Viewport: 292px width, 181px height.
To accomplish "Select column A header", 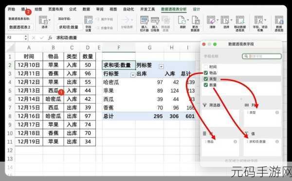I will click(x=29, y=48).
